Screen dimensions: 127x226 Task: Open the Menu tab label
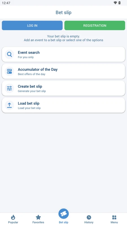coord(114,222)
